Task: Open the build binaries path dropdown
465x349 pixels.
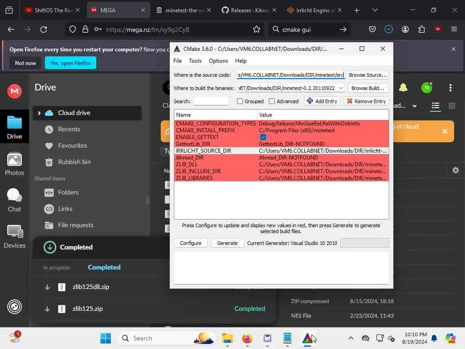Action: click(341, 88)
